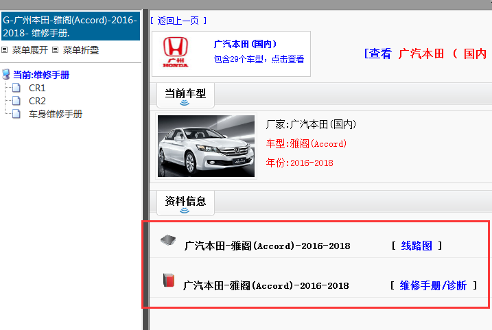Click the 广汽本田-雅阁(Accord)-2016-2018 title in 线路图 row
The height and width of the screenshot is (330, 492).
tap(268, 246)
